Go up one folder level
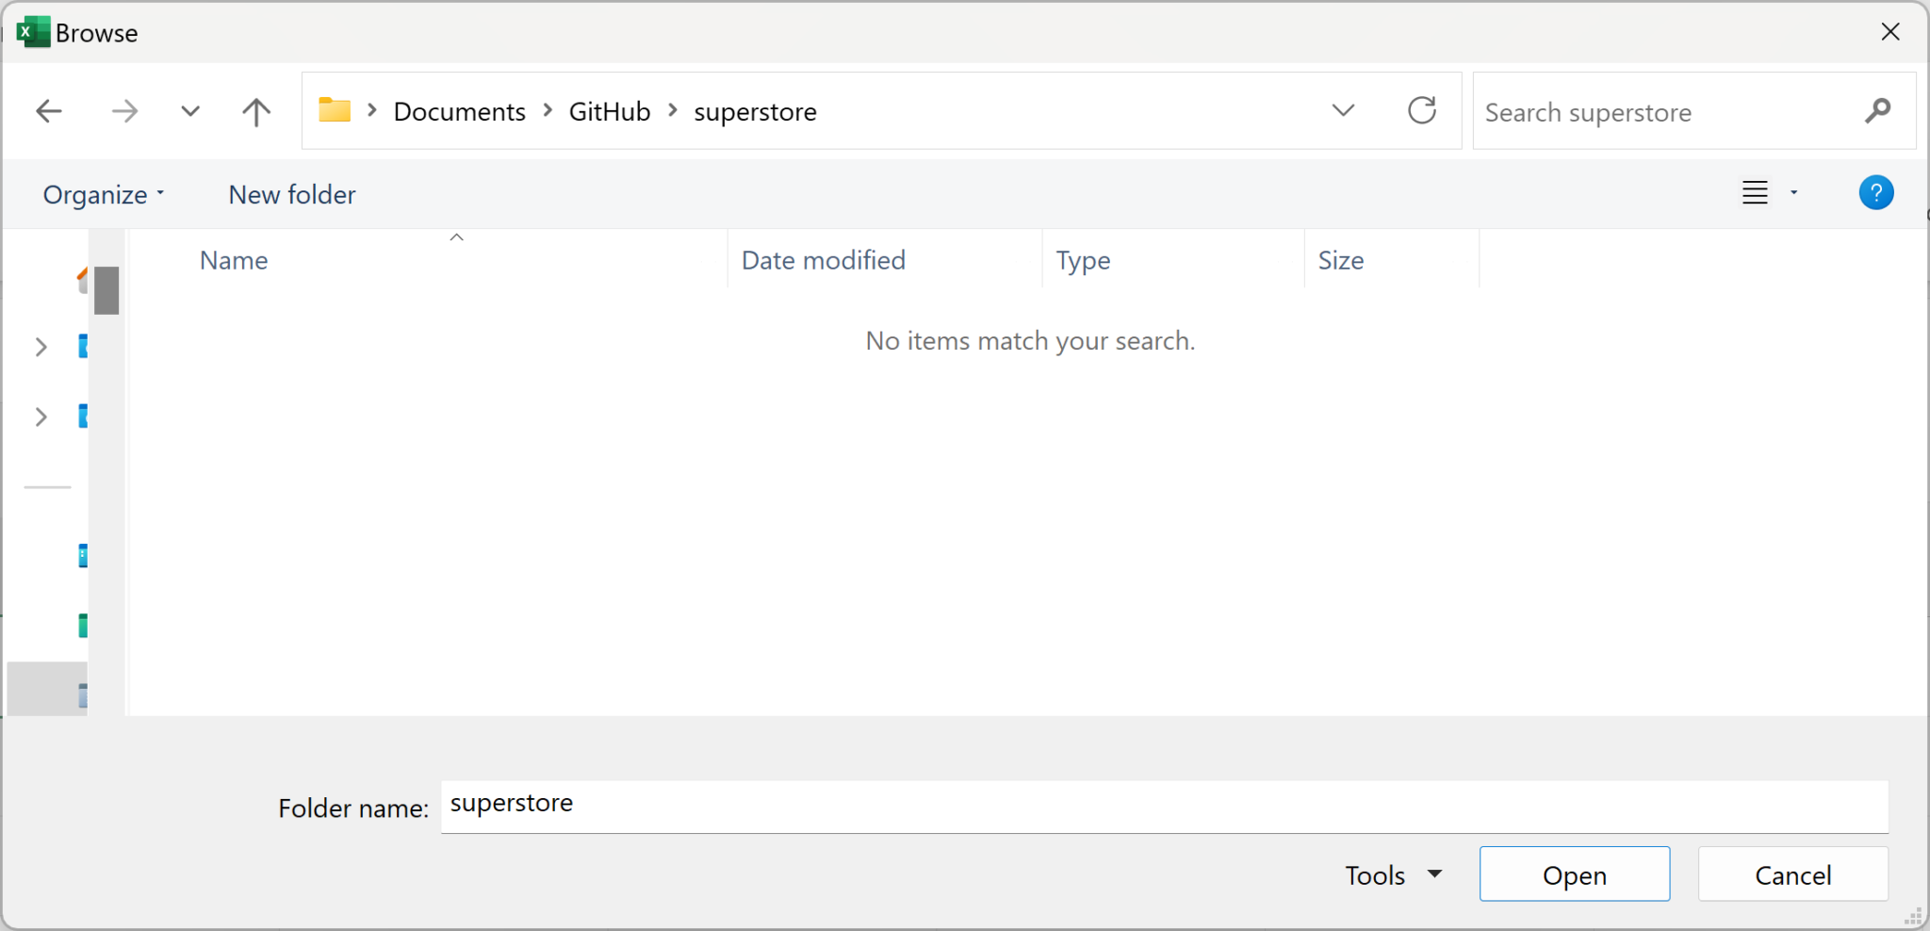The image size is (1930, 931). tap(255, 112)
